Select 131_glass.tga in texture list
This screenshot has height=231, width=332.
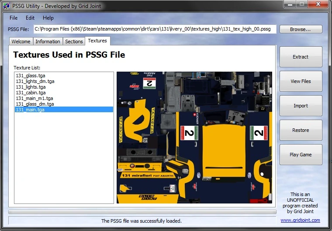[64, 76]
